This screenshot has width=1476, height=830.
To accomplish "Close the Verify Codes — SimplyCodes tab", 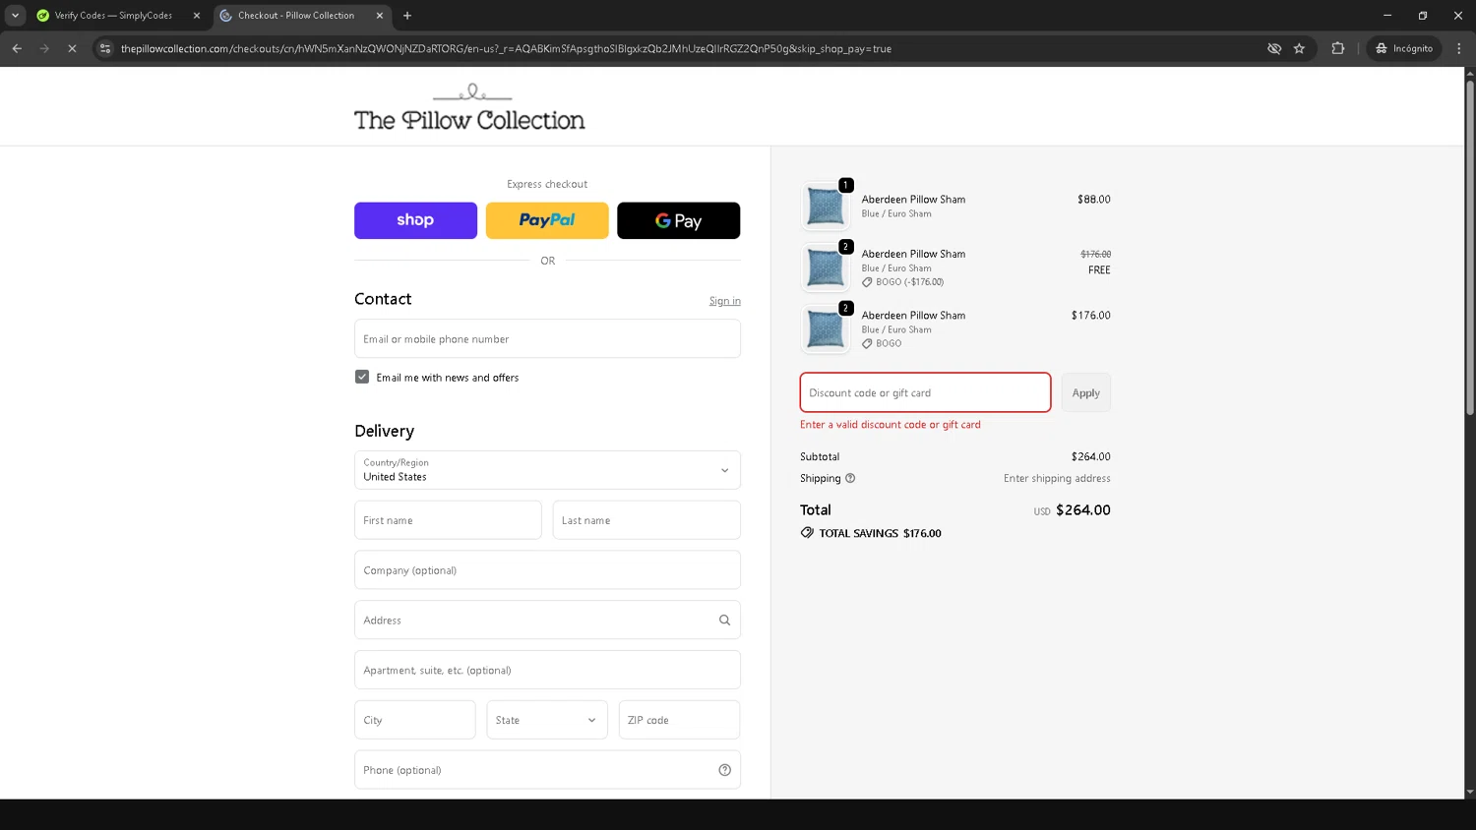I will 197,16.
